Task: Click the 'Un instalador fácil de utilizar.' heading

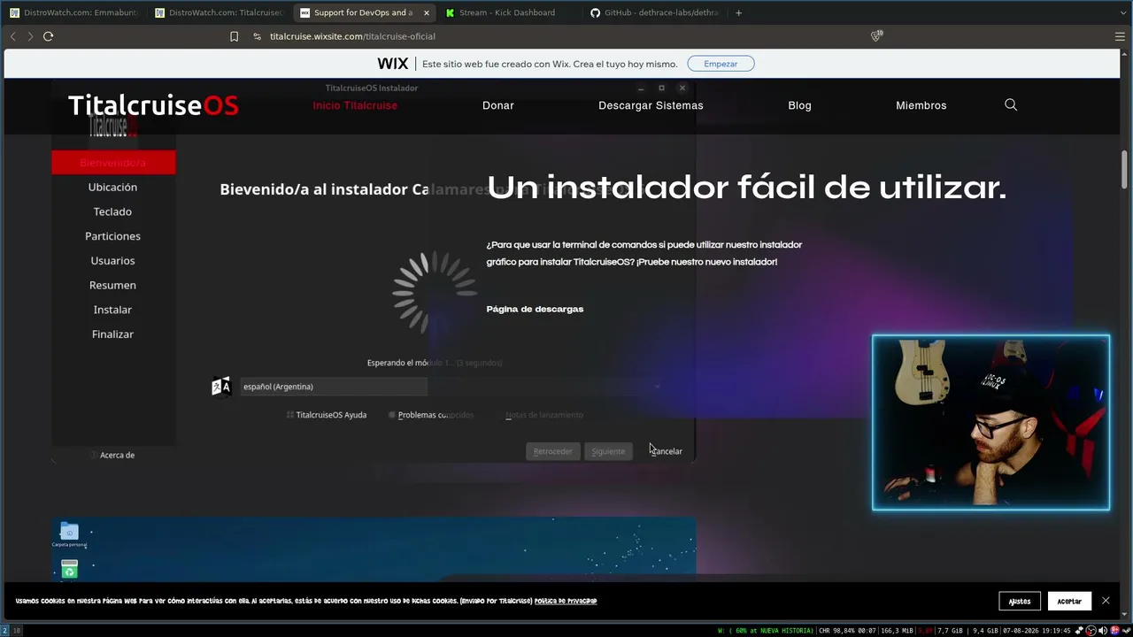Action: tap(746, 188)
